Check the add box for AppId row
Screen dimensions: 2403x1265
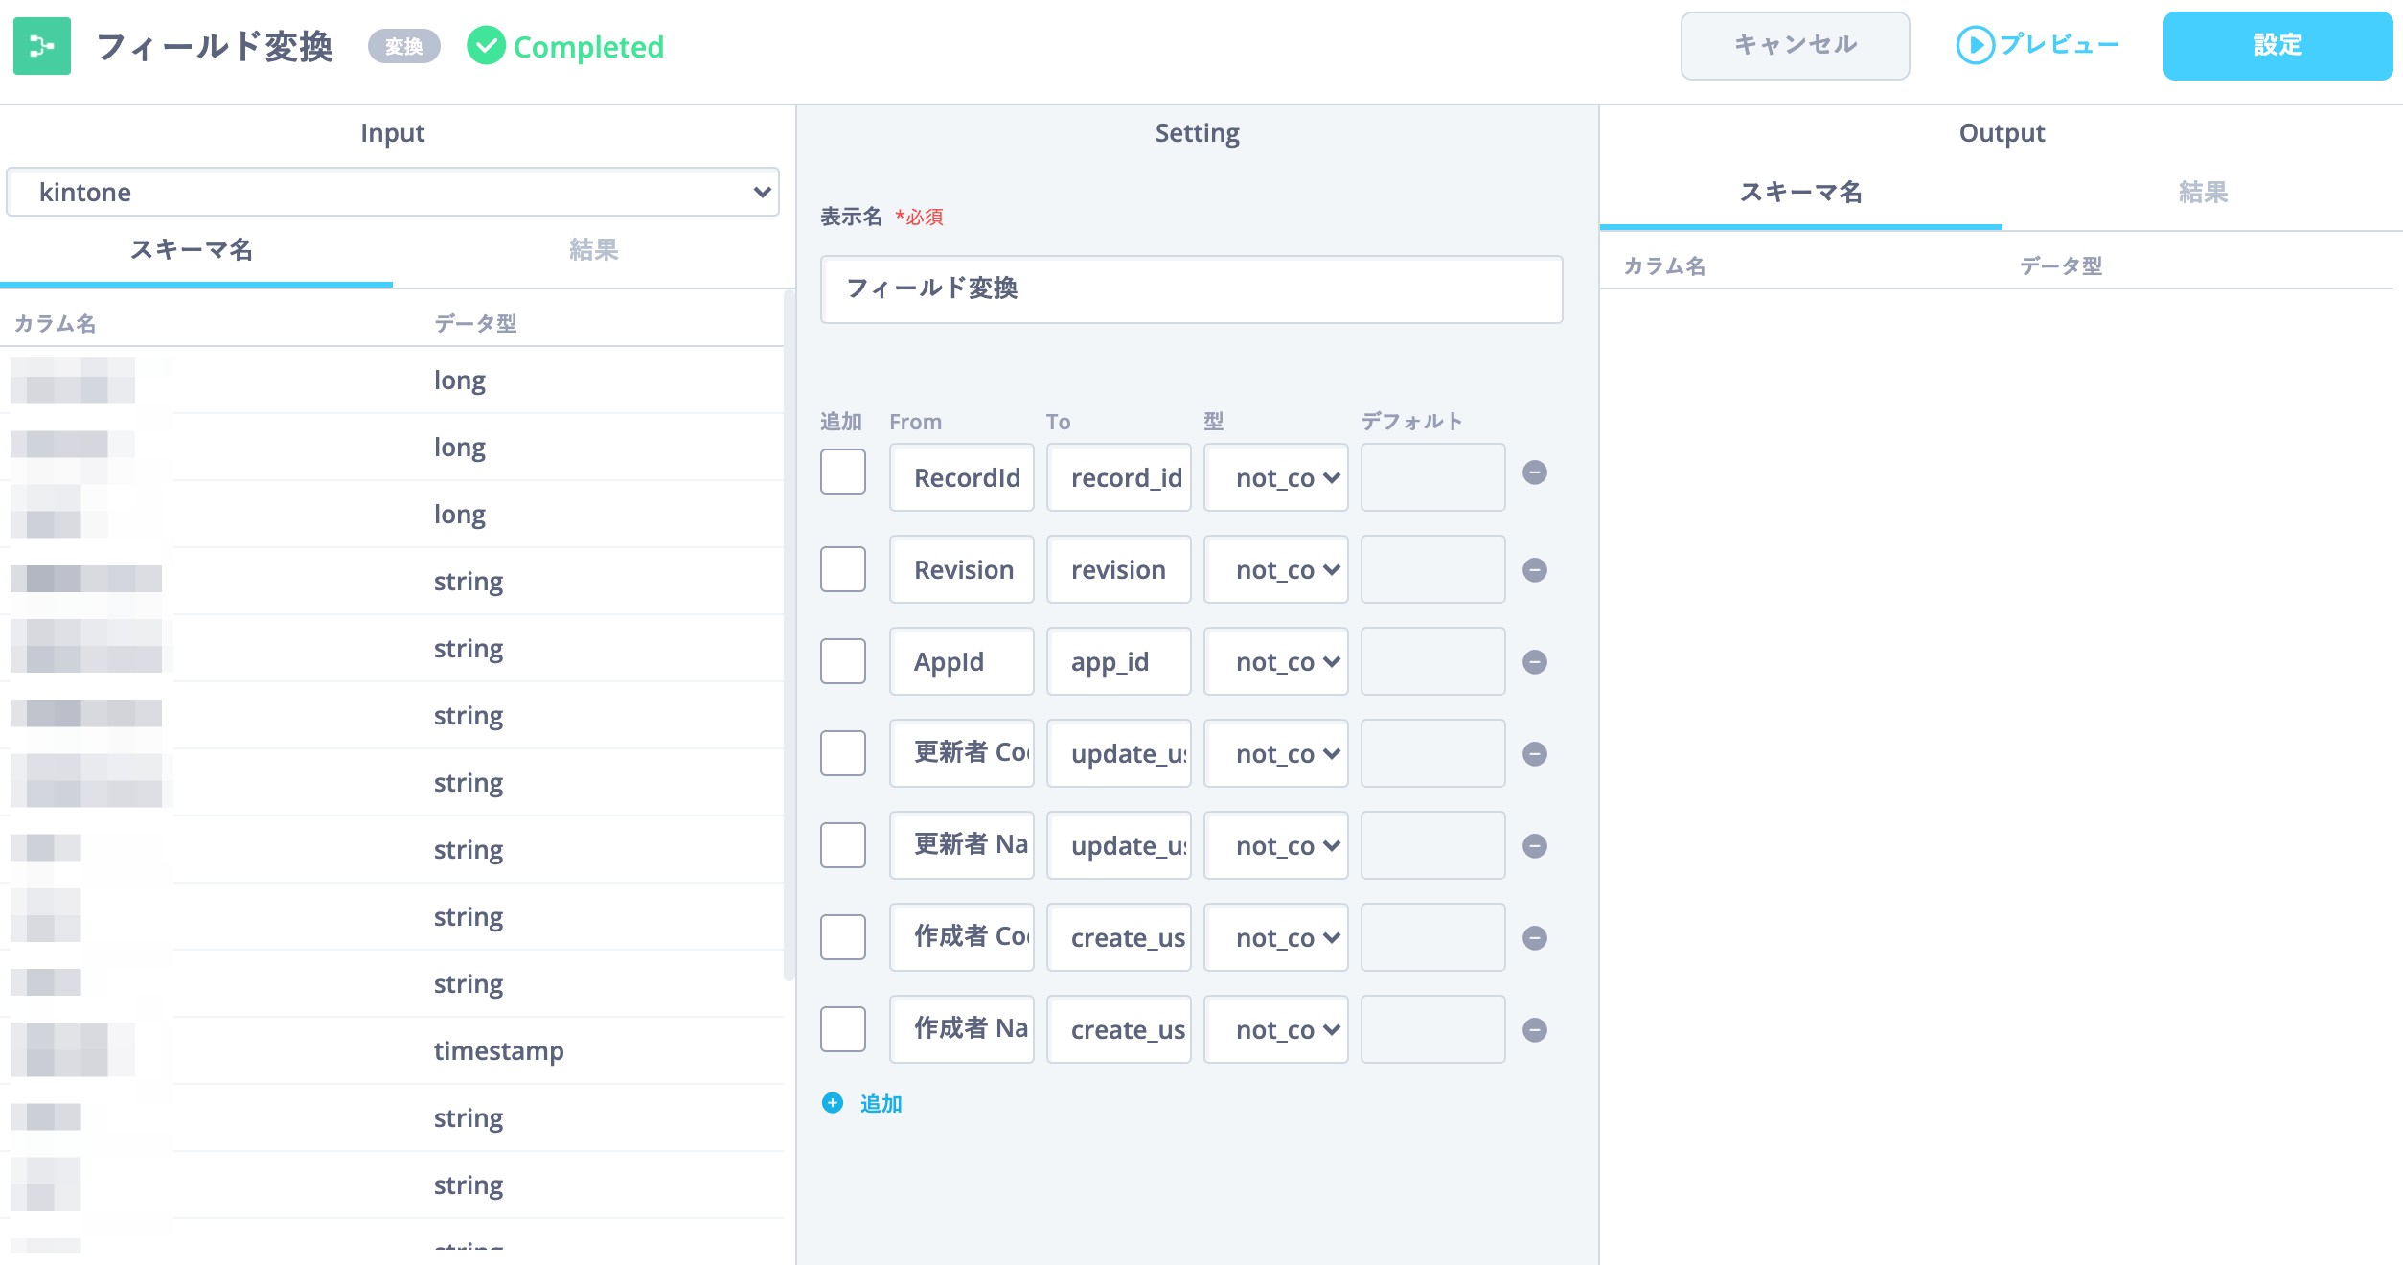coord(843,661)
